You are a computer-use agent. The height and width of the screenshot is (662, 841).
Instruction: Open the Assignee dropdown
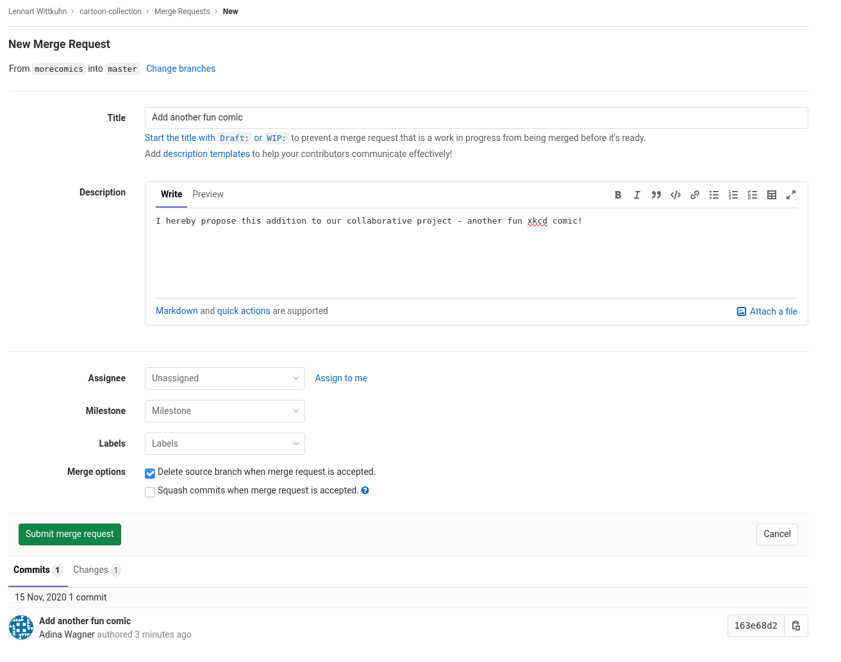224,378
